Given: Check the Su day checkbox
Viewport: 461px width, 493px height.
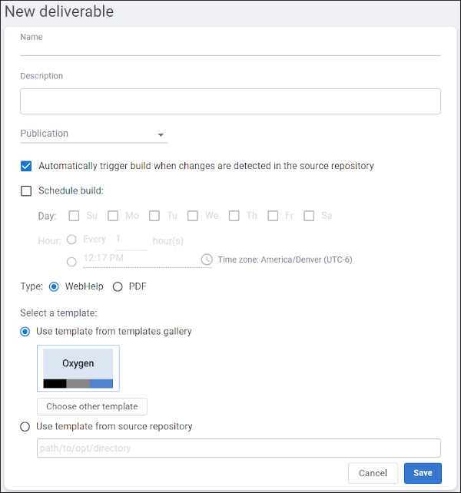Looking at the screenshot, I should click(74, 216).
